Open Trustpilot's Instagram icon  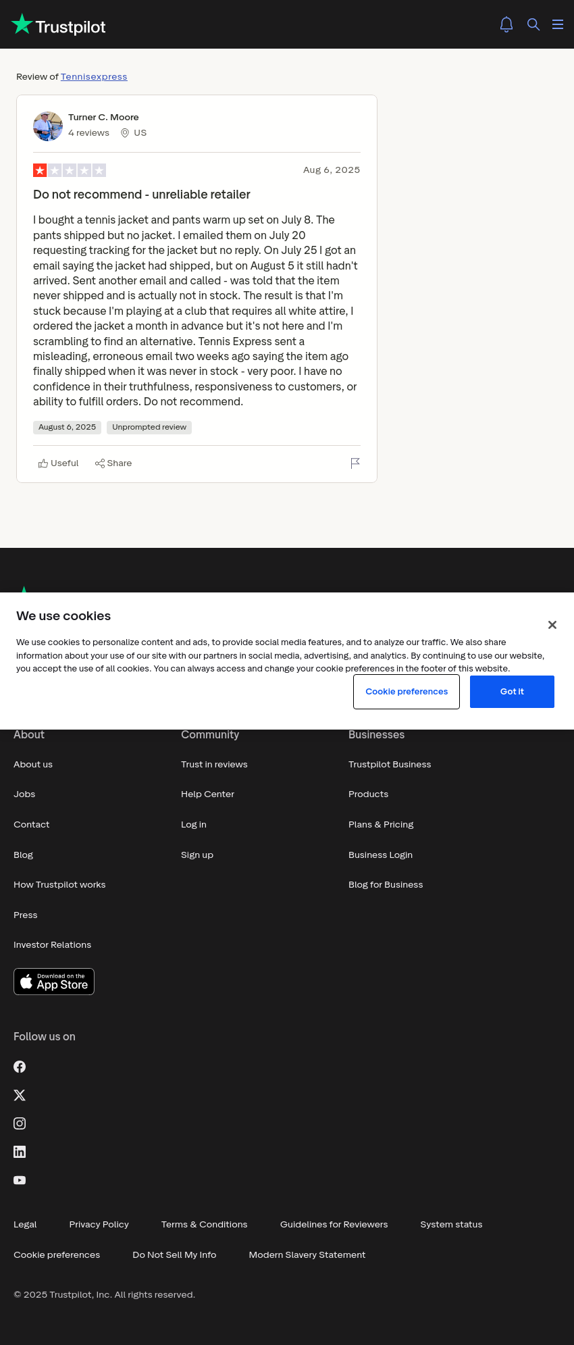(20, 1123)
